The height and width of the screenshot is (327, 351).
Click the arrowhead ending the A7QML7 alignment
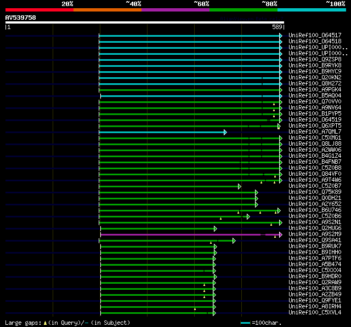pos(225,133)
